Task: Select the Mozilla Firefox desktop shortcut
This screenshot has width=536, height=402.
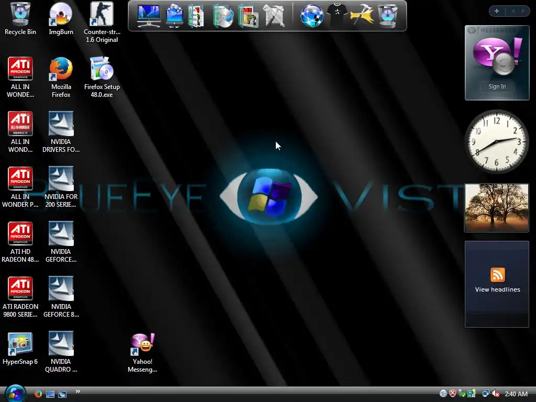Action: tap(61, 77)
